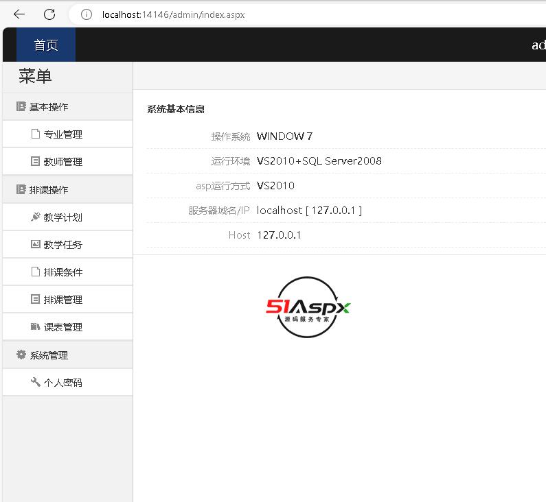Open 排课管理 menu item
The height and width of the screenshot is (502, 546).
67,300
